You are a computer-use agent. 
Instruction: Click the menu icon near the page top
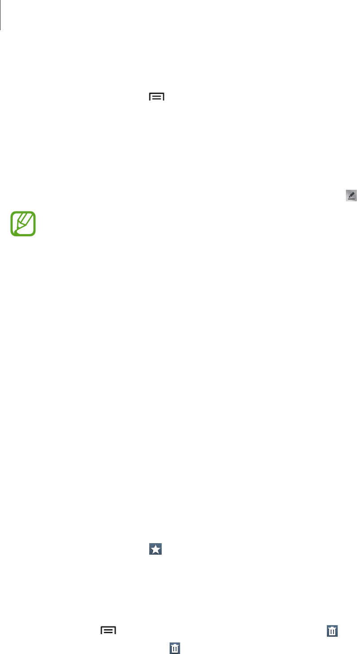point(156,97)
